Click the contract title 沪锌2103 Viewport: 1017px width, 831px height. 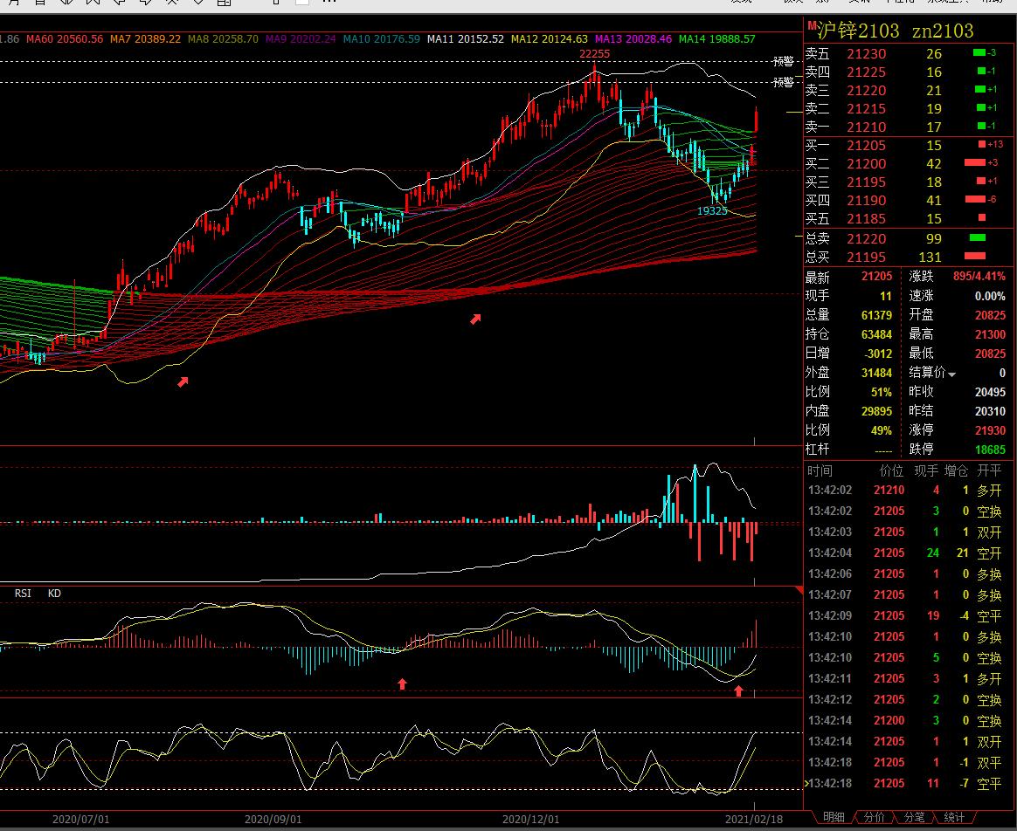[857, 31]
